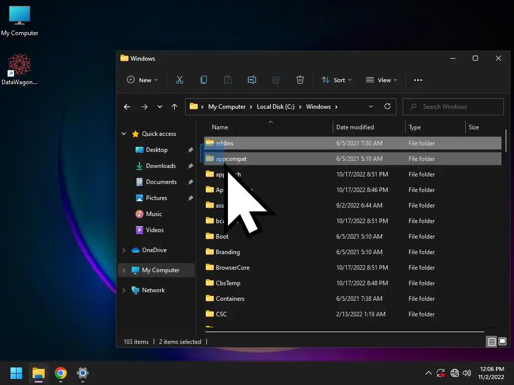This screenshot has width=514, height=385.
Task: Collapse the Quick access tree
Action: pos(123,133)
